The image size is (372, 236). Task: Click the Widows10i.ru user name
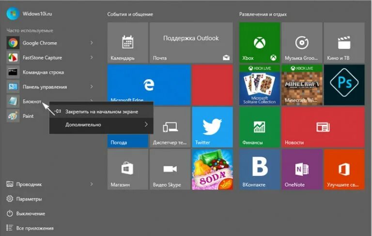tap(37, 14)
